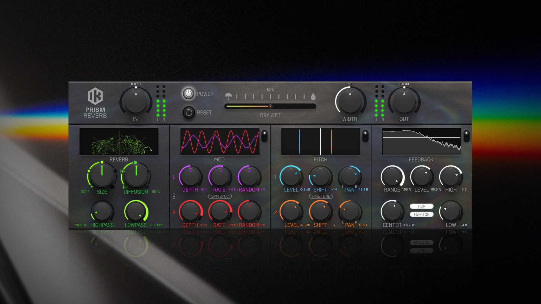Screen dimensions: 541x304
Task: Click the PITCH lines display
Action: pos(321,141)
